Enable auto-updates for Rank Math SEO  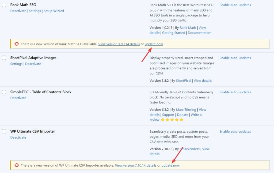click(x=235, y=5)
